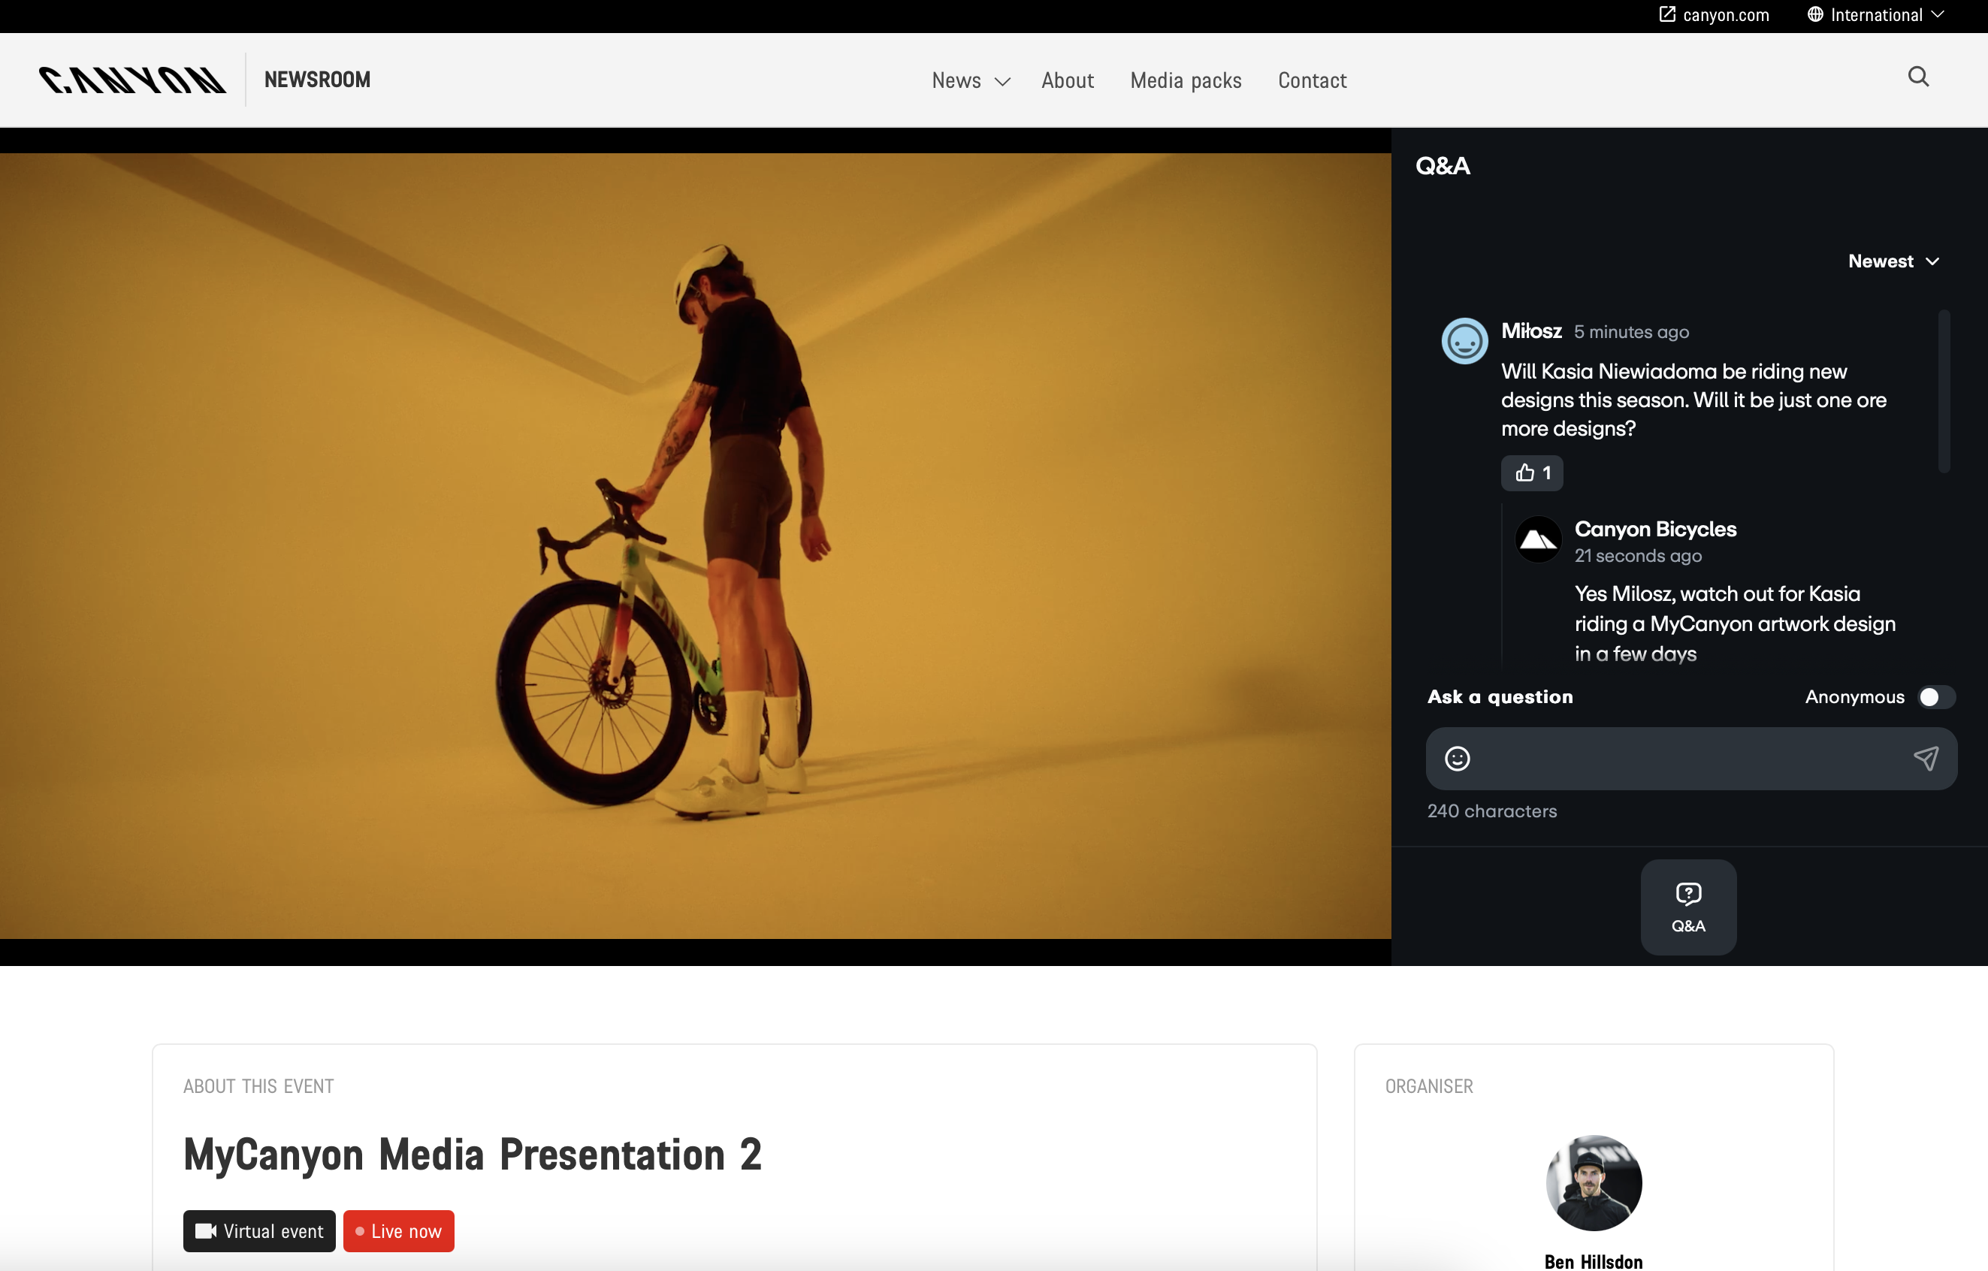Click the Virtual event badge
Viewport: 1988px width, 1271px height.
(259, 1230)
